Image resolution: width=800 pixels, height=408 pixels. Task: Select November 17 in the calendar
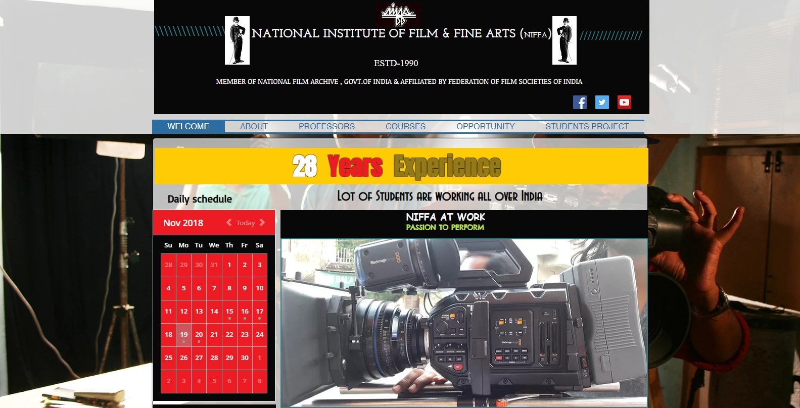260,312
